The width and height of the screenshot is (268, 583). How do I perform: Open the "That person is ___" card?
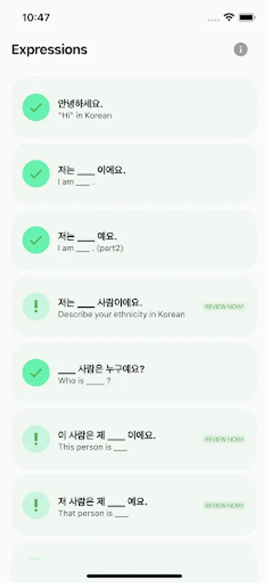click(134, 506)
